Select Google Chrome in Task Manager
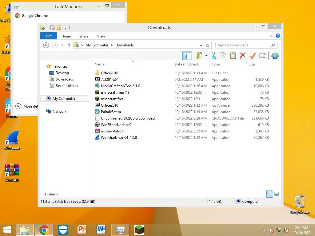 pyautogui.click(x=34, y=16)
